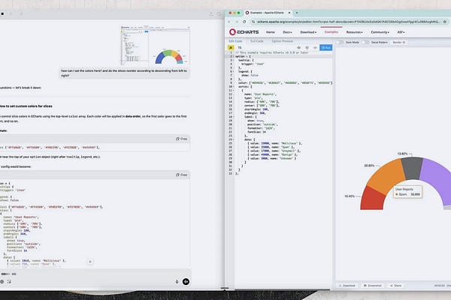Click the Screenshot button below the chart

pyautogui.click(x=373, y=286)
